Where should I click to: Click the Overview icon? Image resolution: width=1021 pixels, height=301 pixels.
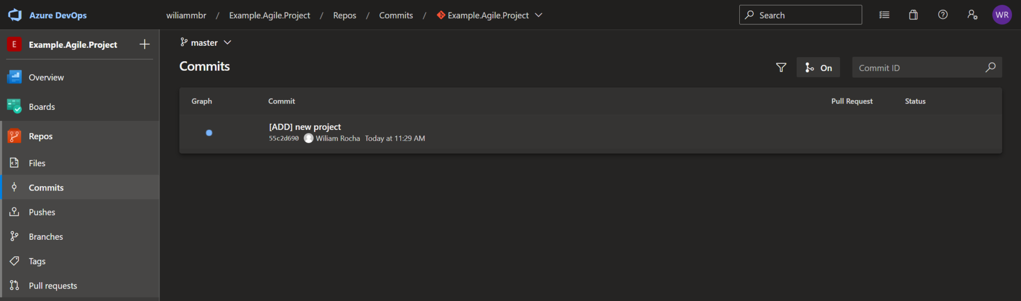coord(14,77)
